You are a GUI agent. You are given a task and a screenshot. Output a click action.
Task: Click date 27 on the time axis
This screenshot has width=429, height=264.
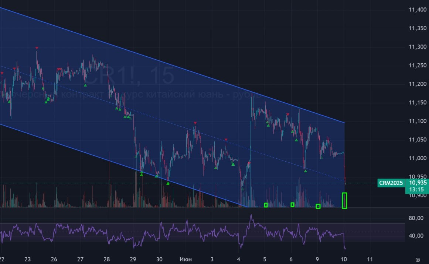(80, 259)
